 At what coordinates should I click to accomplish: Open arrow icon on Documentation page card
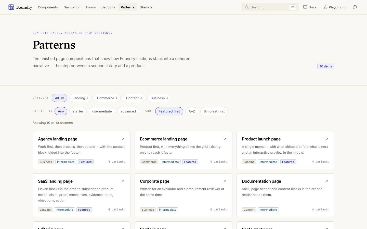327,181
